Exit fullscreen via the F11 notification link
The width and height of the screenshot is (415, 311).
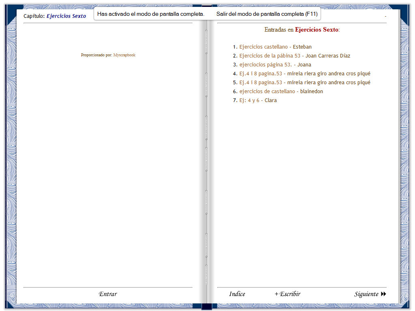(267, 14)
